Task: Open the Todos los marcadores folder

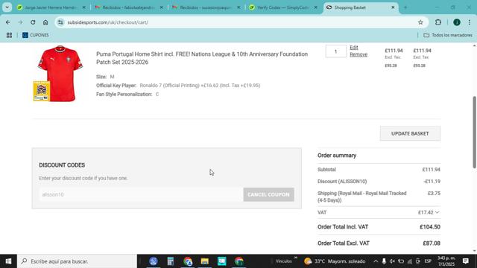Action: [x=448, y=35]
